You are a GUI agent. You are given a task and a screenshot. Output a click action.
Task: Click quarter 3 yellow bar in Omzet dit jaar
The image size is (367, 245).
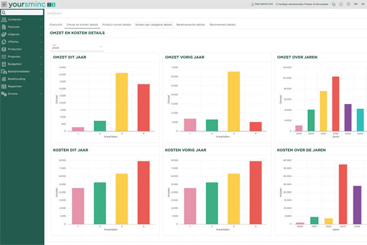coord(122,102)
